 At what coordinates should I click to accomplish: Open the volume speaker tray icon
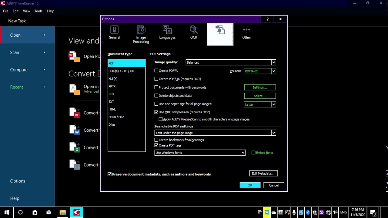pyautogui.click(x=335, y=212)
